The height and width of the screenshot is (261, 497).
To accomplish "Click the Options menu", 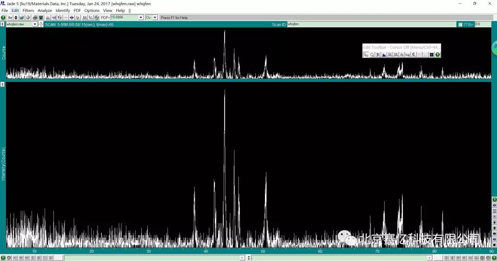I will coord(92,11).
